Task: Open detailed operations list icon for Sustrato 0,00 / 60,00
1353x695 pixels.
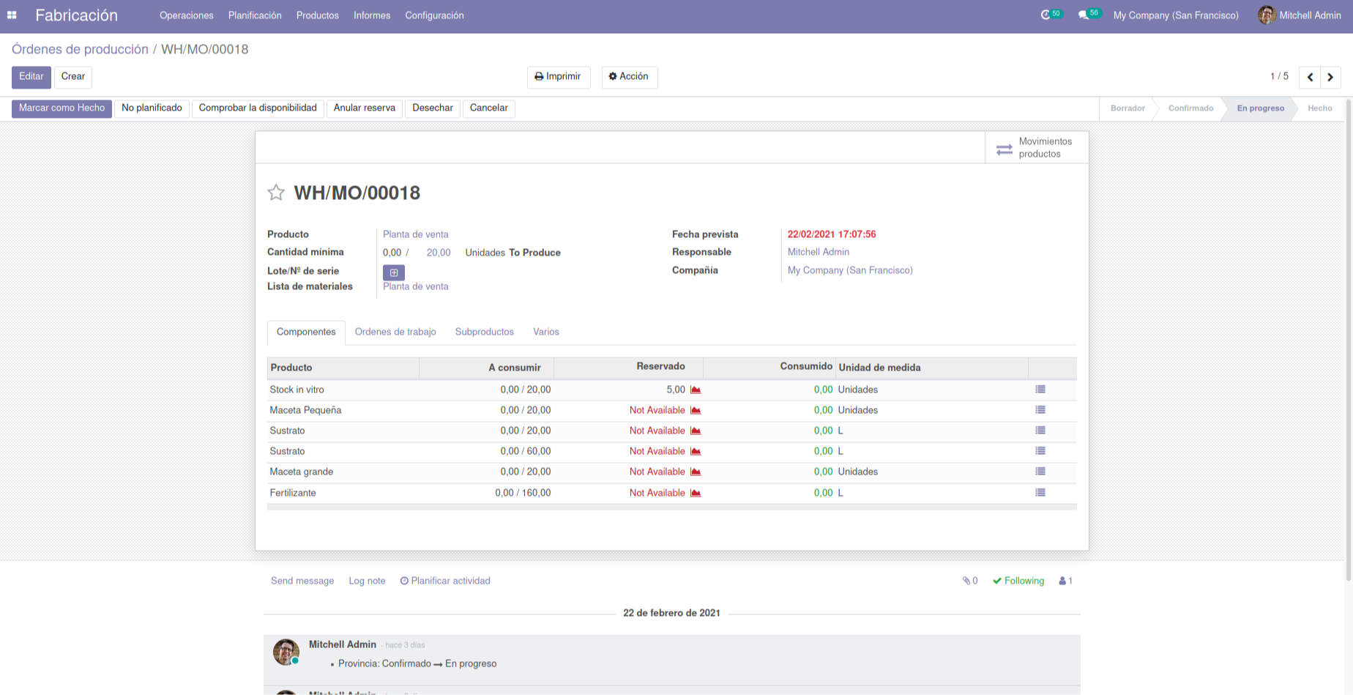Action: (1040, 451)
